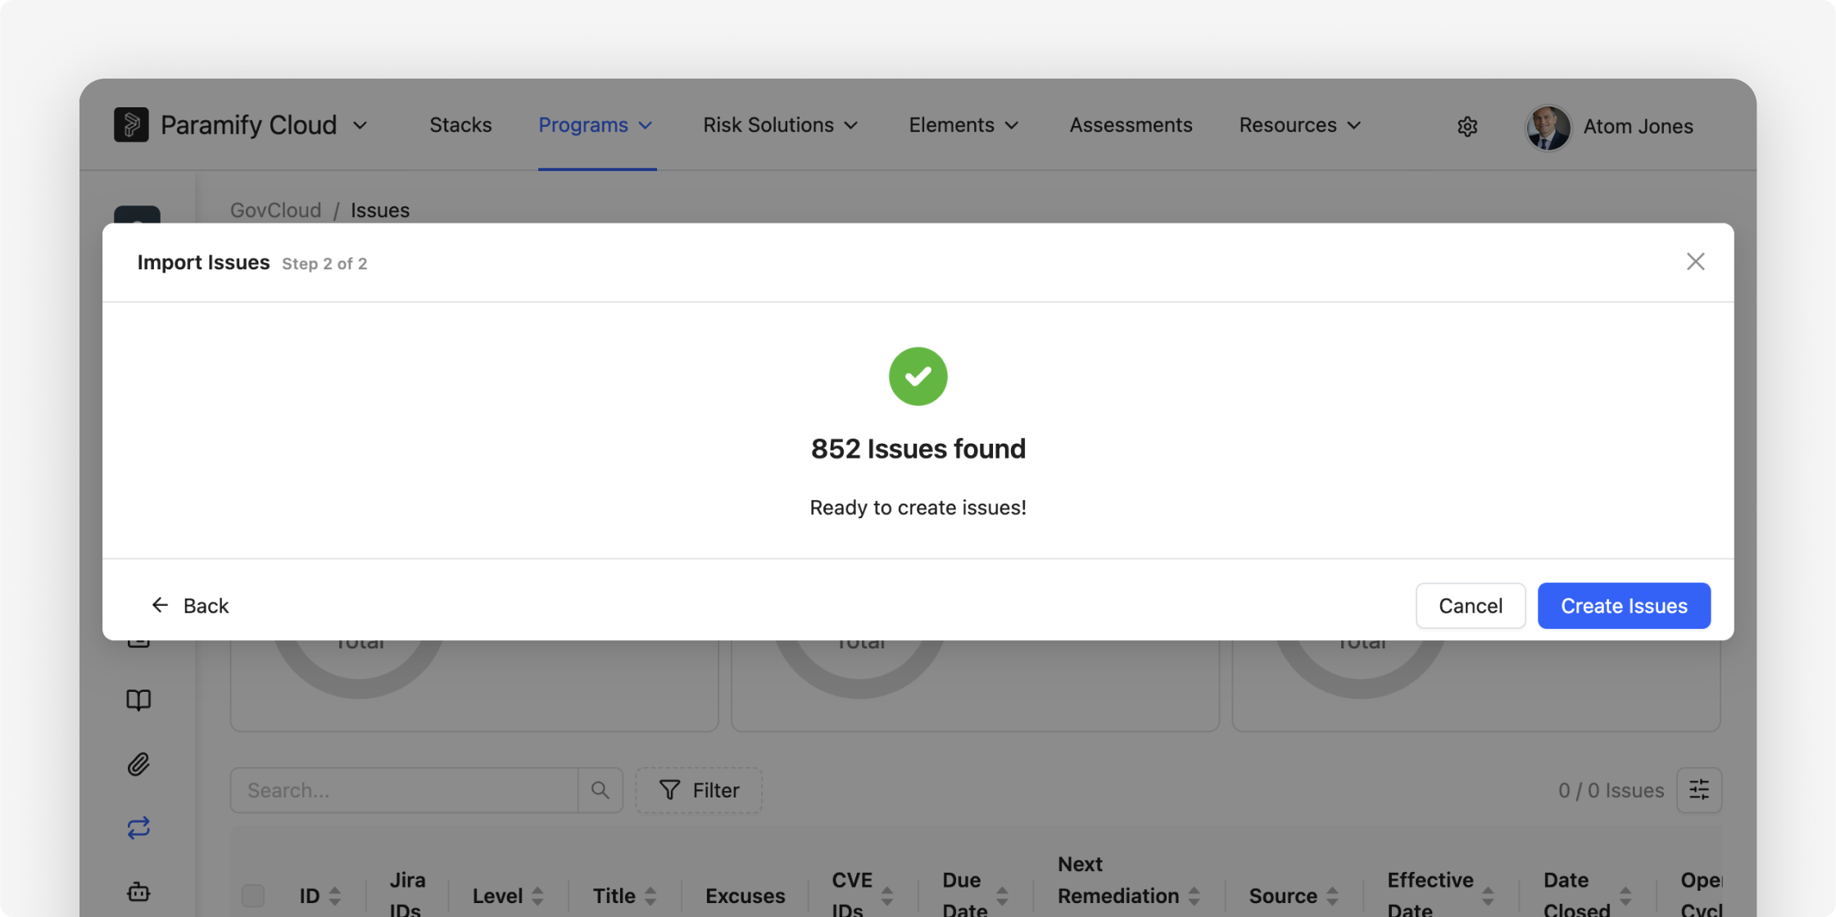Click the Create Issues button
The width and height of the screenshot is (1836, 917).
[x=1624, y=606]
